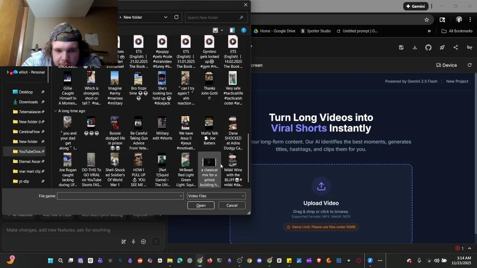Open the All Bookmarks folder

[457, 31]
